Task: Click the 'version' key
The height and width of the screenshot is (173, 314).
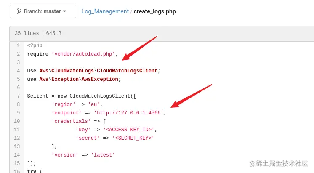Action: coord(65,155)
